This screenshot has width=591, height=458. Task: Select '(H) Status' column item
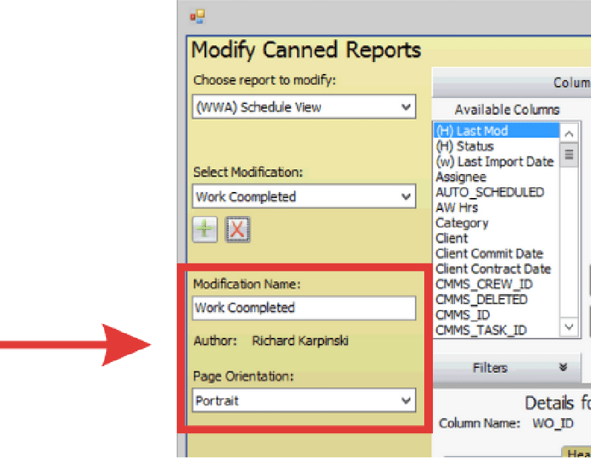point(465,146)
